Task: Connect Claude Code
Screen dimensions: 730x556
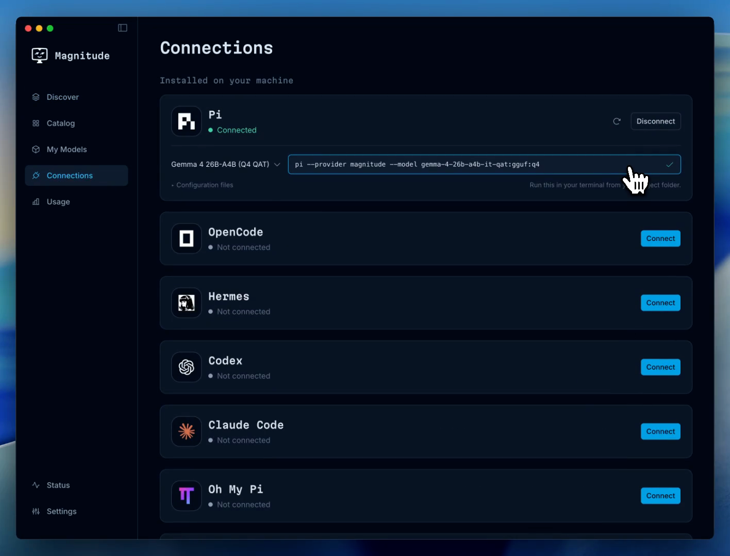Action: click(660, 432)
